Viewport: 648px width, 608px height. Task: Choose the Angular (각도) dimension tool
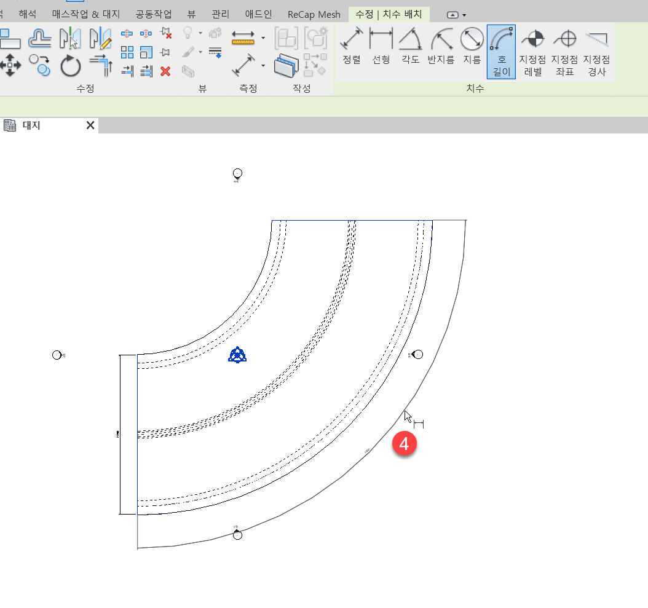click(410, 47)
